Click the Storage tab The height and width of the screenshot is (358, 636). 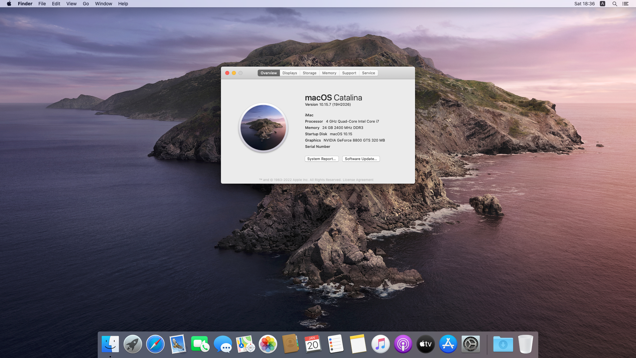(x=309, y=73)
